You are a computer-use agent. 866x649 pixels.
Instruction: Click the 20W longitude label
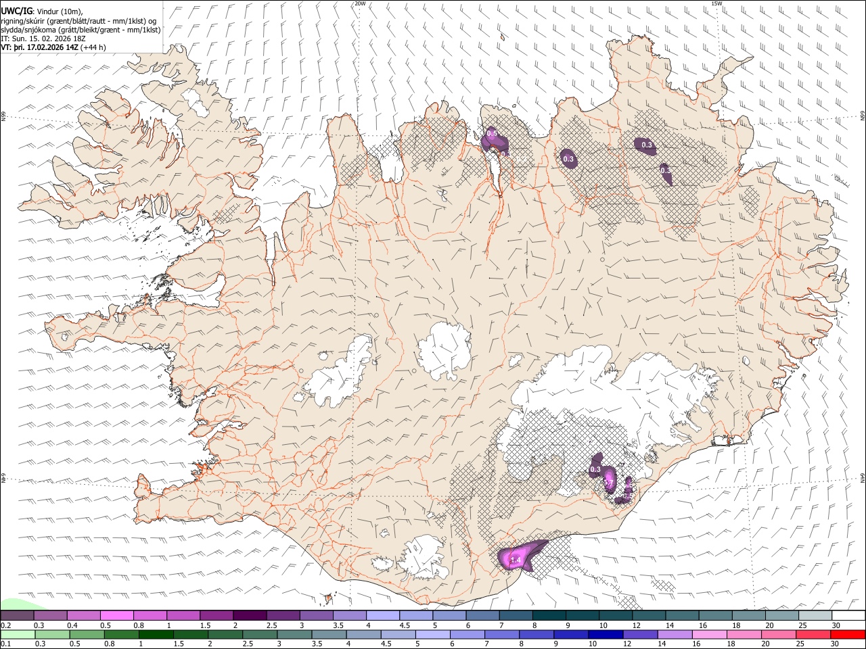360,3
